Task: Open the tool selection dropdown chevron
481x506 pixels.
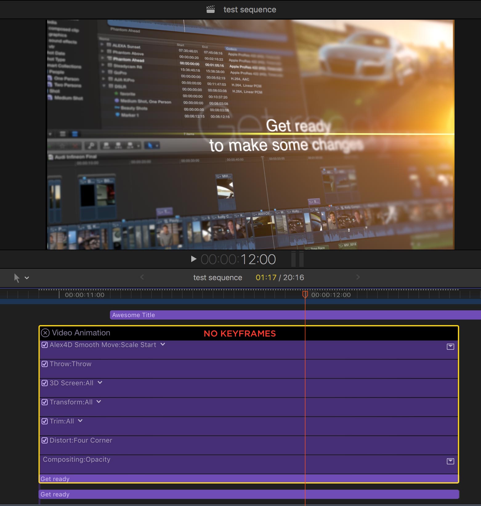Action: [27, 278]
